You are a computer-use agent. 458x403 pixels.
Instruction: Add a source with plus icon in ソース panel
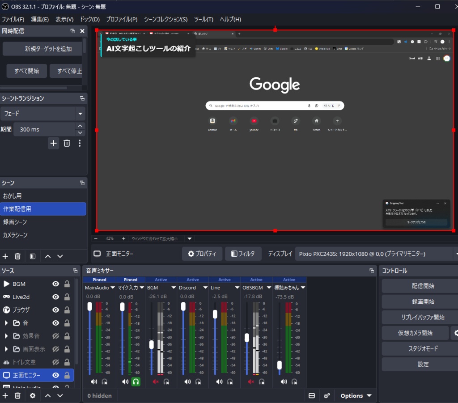coord(5,395)
